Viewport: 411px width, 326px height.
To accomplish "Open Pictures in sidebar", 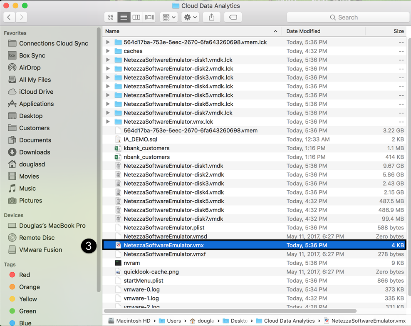I will (x=25, y=200).
